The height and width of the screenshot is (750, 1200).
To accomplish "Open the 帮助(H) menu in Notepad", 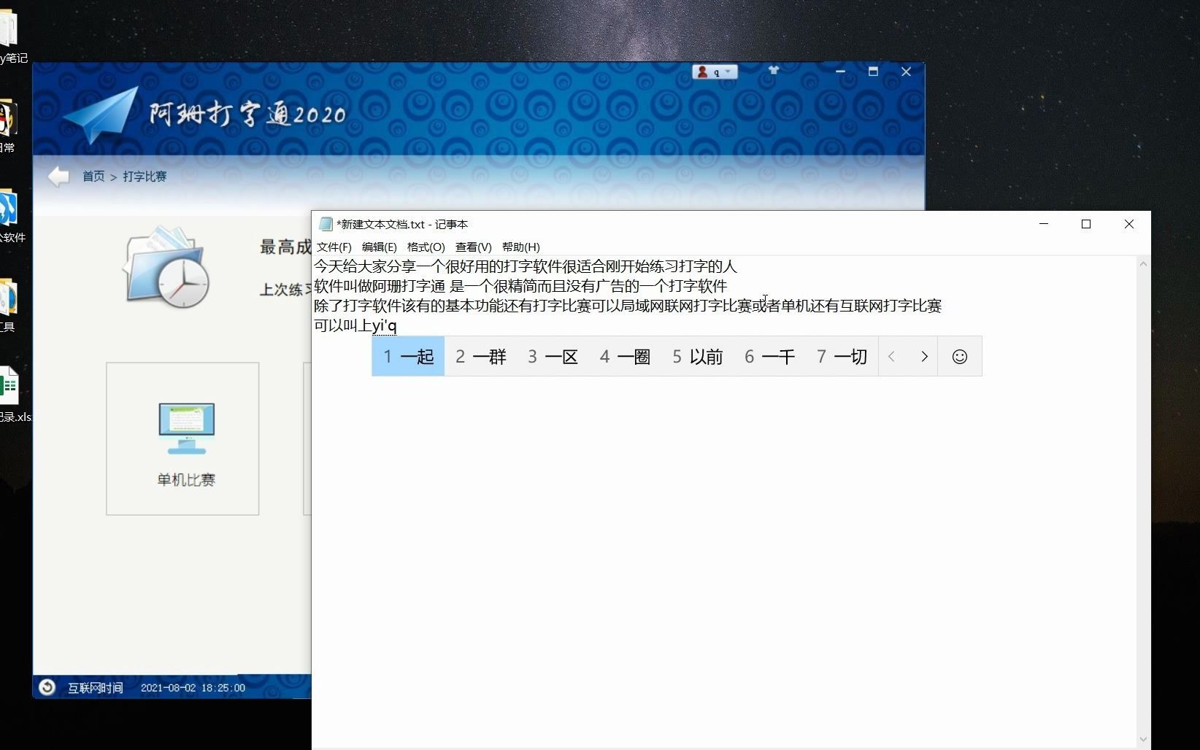I will pos(520,247).
